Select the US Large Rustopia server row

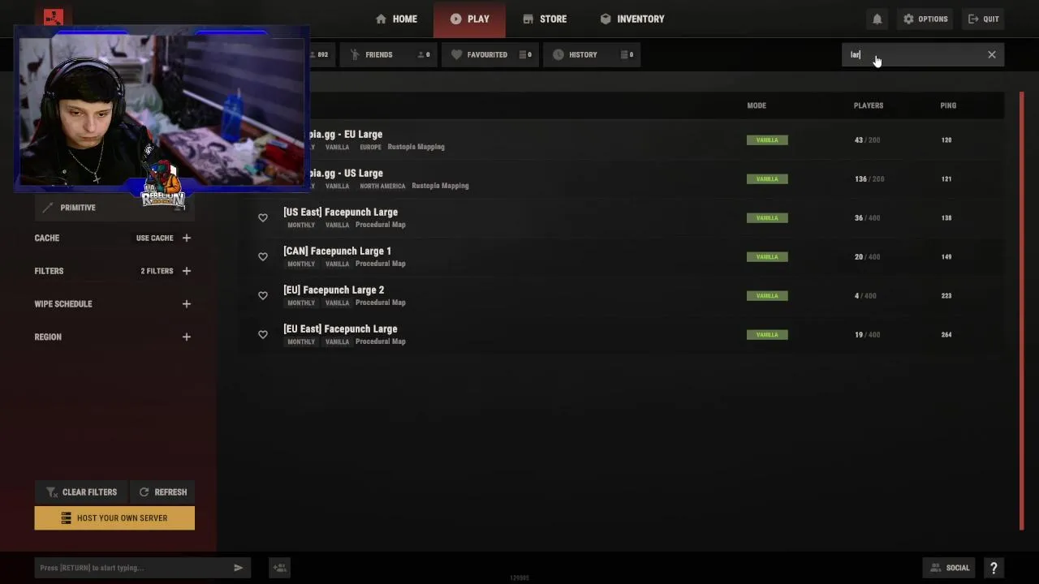pos(621,178)
